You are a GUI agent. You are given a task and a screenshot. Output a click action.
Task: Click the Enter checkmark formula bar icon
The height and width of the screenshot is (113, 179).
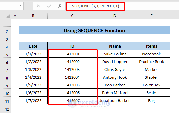[x=49, y=6]
